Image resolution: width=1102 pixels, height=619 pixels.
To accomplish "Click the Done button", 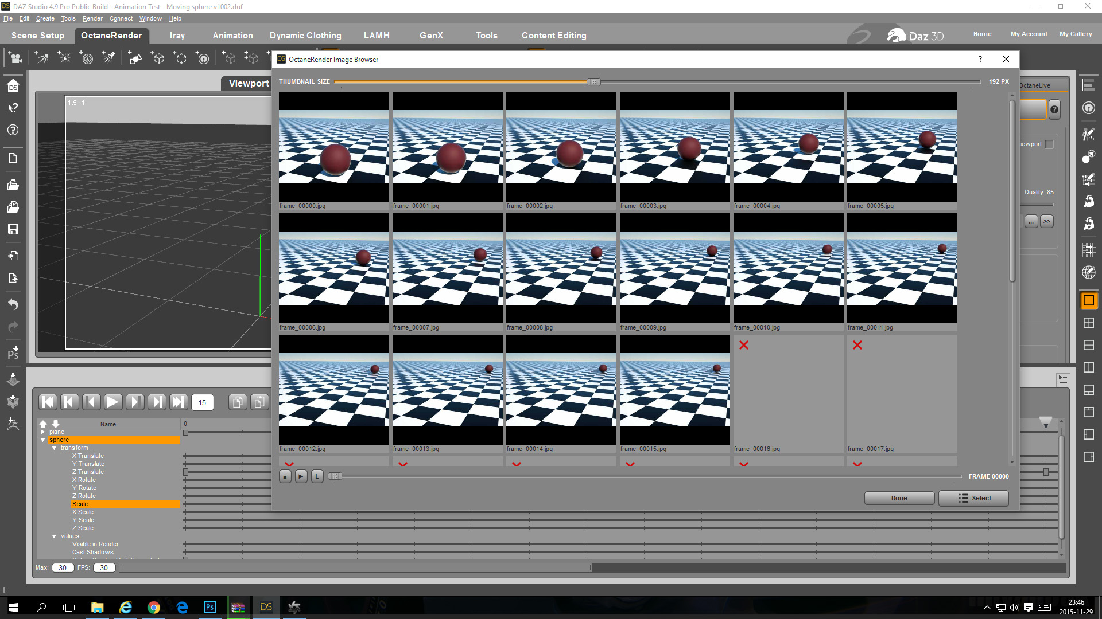I will click(x=899, y=498).
